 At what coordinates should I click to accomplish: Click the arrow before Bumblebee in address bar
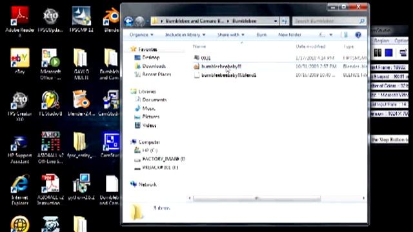pyautogui.click(x=228, y=21)
